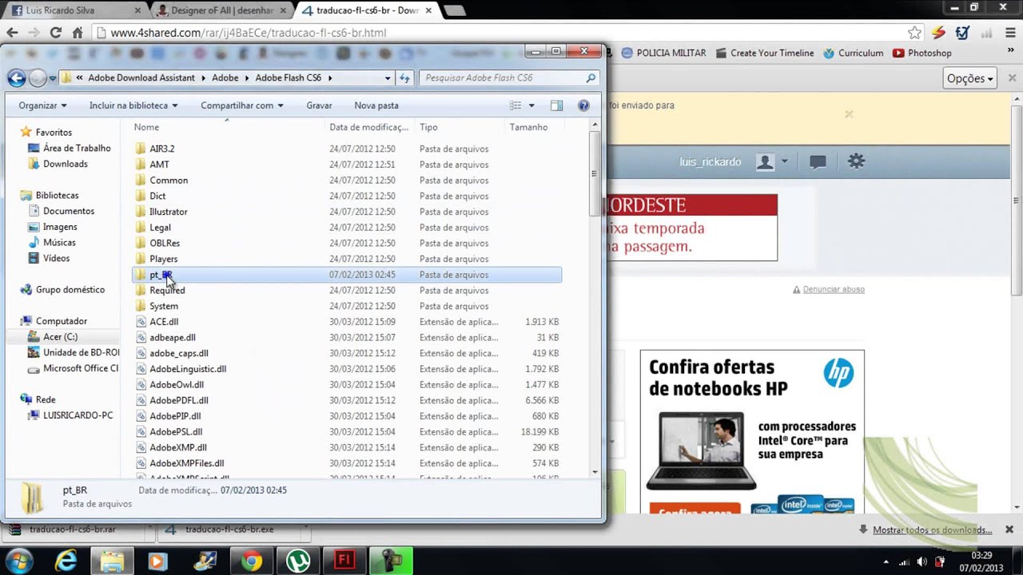The height and width of the screenshot is (575, 1023).
Task: Switch to the Luis Ricardo Silva Facebook tab
Action: coord(74,10)
